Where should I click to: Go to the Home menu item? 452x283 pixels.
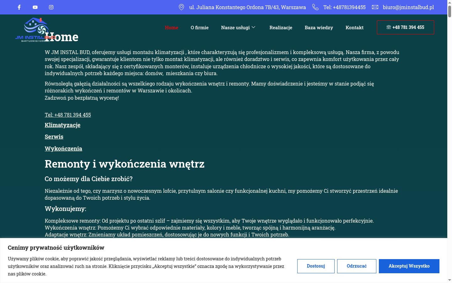[x=172, y=28]
